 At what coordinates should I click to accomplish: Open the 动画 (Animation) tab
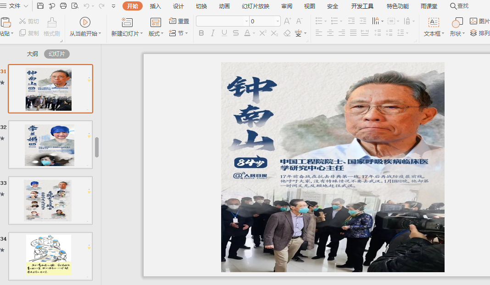point(224,6)
